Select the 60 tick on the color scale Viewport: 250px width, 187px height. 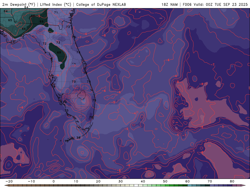coord(187,181)
